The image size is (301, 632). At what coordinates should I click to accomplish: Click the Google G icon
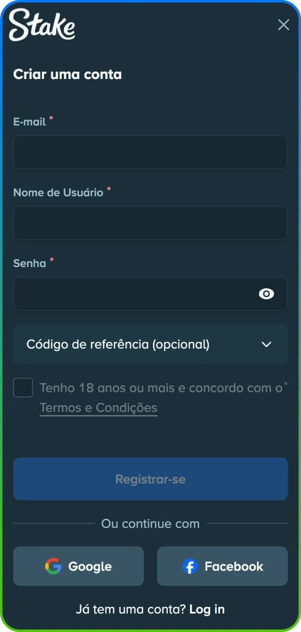tap(52, 566)
